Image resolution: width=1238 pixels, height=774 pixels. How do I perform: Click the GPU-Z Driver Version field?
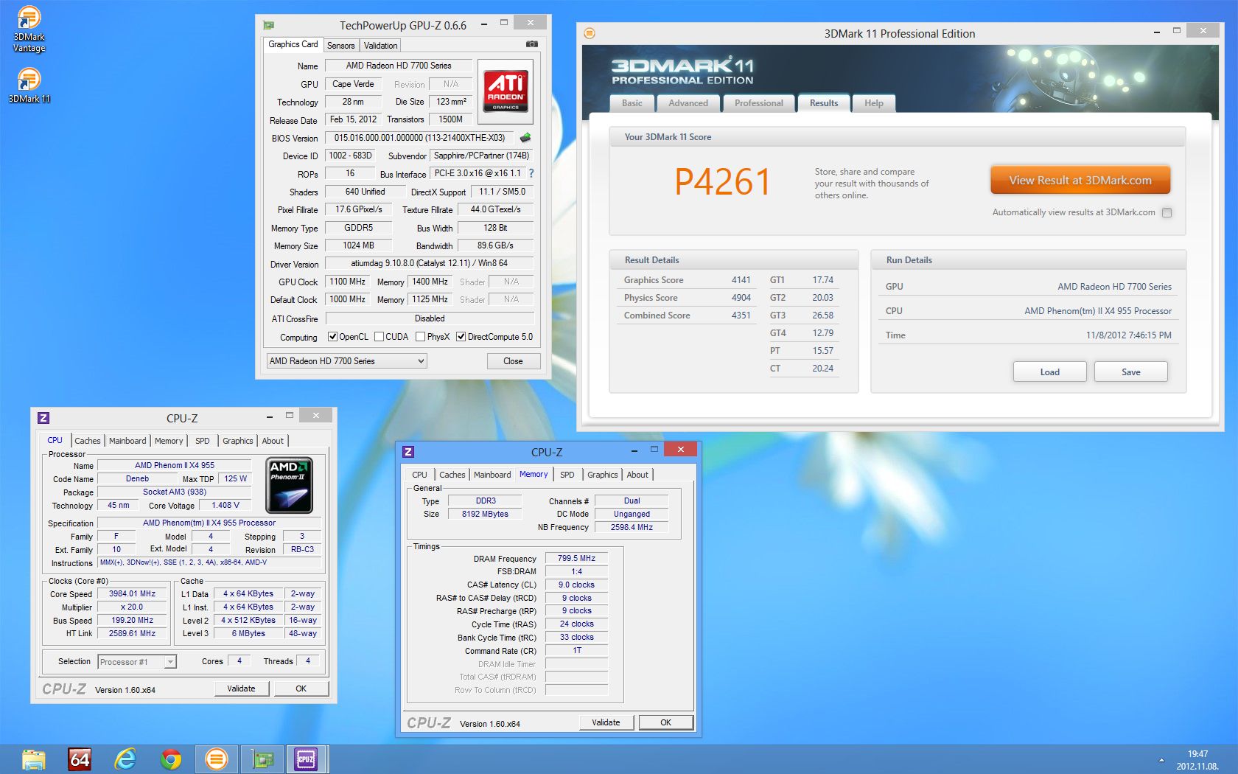click(x=429, y=263)
